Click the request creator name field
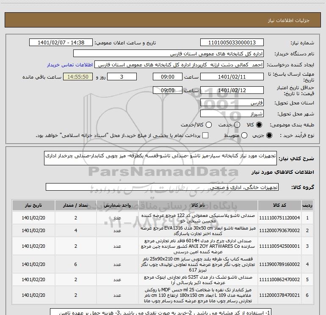Image resolution: width=326 pixels, height=315 pixels. pos(179,65)
